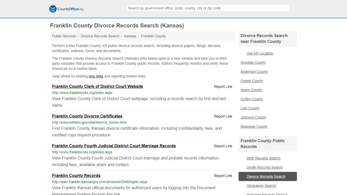The width and height of the screenshot is (347, 195).
Task: Report link for Clerk of District Court Website
Action: [223, 87]
